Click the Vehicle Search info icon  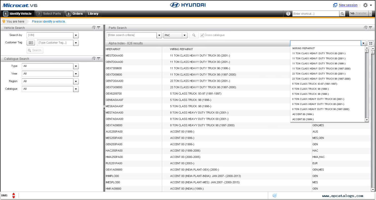pyautogui.click(x=94, y=28)
